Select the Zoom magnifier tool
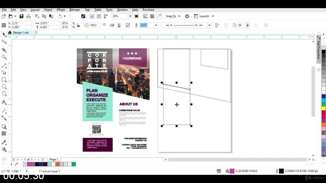The width and height of the screenshot is (326, 183). point(4,57)
